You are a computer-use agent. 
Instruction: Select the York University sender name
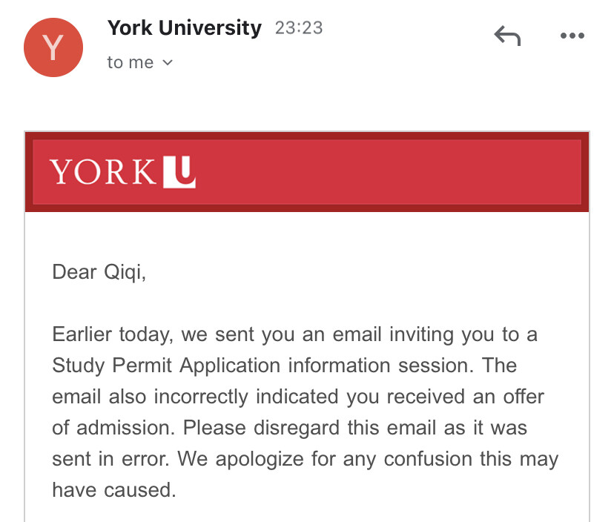click(184, 28)
